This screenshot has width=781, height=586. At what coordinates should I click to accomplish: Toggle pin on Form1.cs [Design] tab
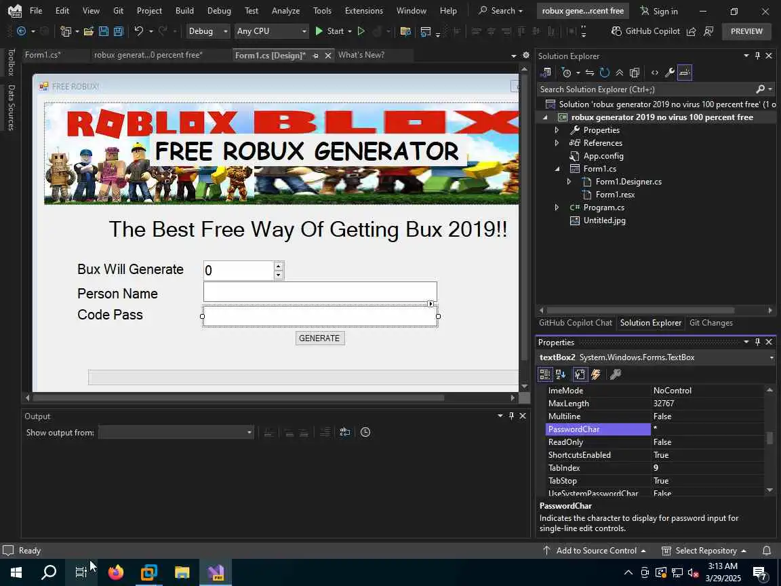[x=315, y=56]
